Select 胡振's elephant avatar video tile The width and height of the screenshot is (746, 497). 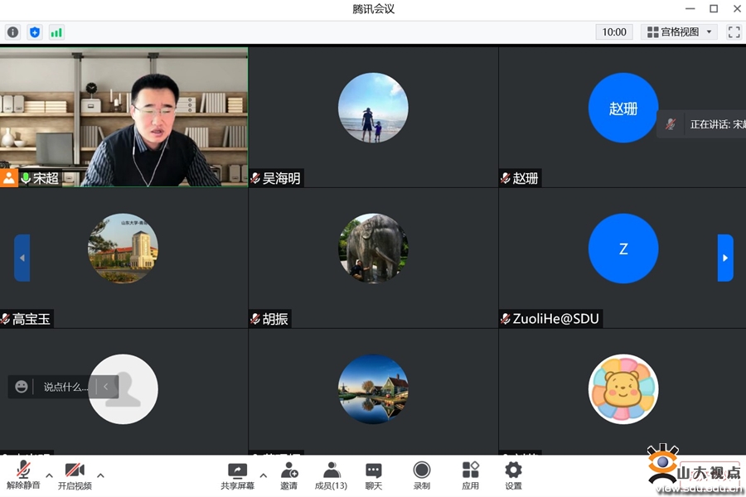(x=373, y=248)
